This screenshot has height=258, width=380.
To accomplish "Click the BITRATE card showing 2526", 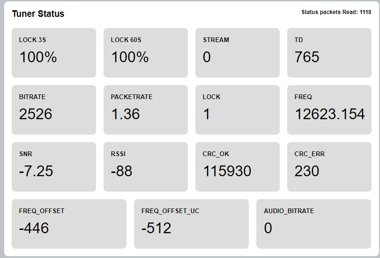I will (x=54, y=109).
